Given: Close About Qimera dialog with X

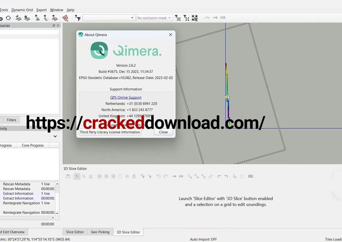Looking at the screenshot, I should (x=170, y=35).
